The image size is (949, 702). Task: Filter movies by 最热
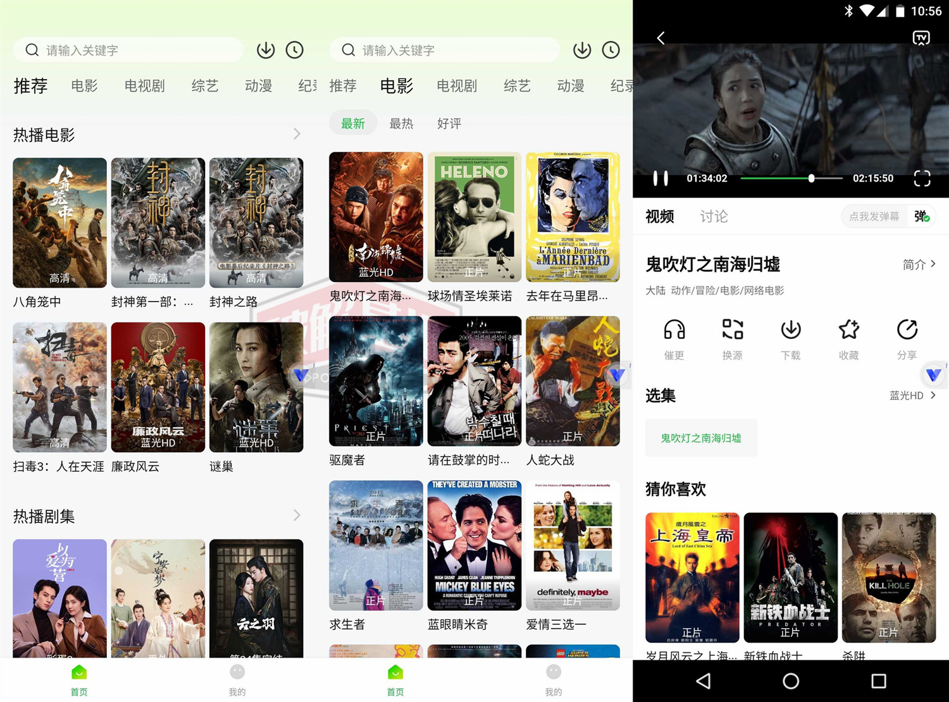point(401,123)
